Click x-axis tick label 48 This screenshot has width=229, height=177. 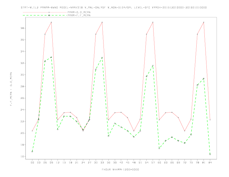tap(134, 163)
